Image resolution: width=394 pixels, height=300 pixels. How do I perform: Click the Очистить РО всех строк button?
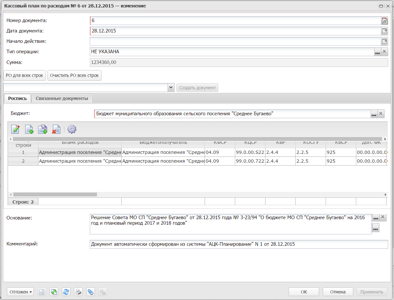coord(74,75)
